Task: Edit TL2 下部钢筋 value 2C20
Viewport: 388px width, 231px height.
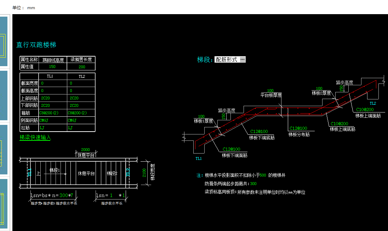Action: [74, 106]
